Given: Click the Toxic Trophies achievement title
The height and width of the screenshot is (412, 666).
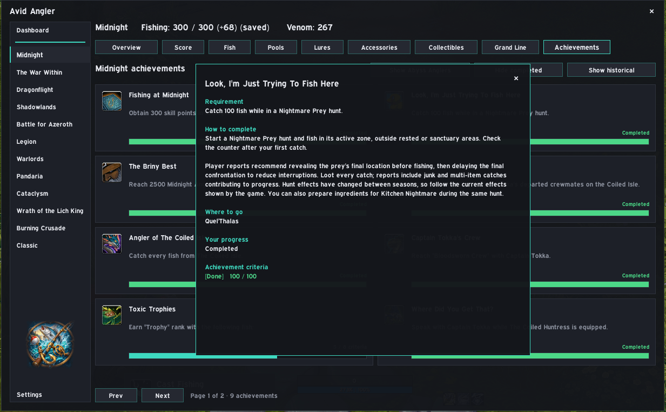Looking at the screenshot, I should (x=152, y=309).
